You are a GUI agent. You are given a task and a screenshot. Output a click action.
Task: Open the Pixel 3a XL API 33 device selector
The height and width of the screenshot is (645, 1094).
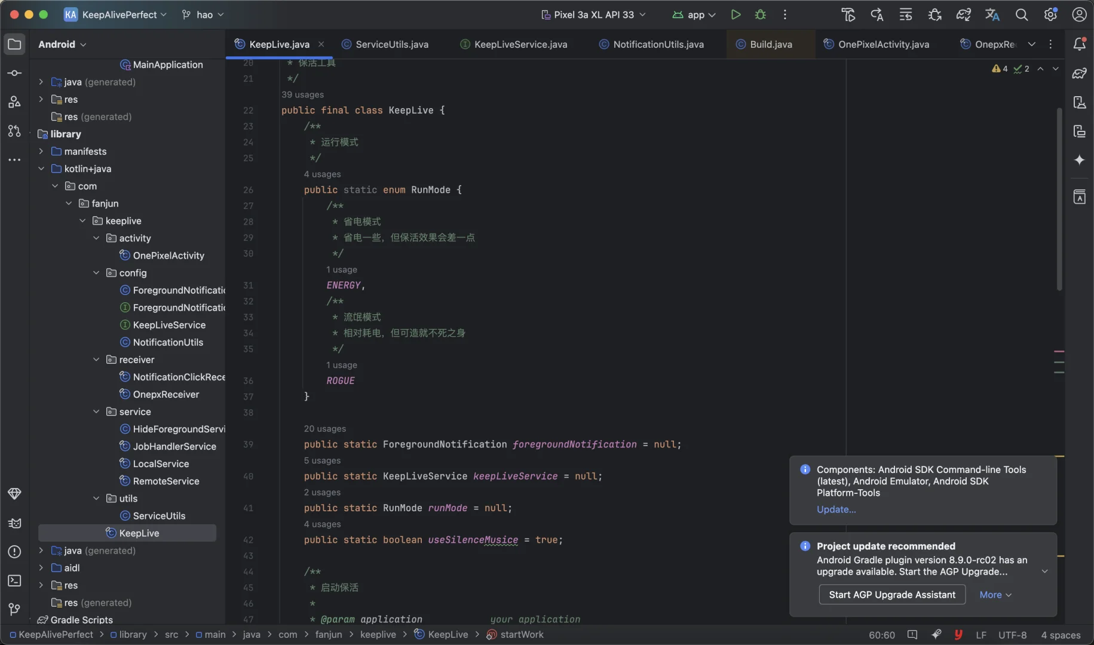[x=593, y=14]
